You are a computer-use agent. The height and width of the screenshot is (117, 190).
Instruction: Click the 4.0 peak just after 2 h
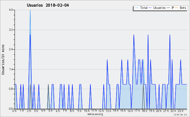click(30, 10)
